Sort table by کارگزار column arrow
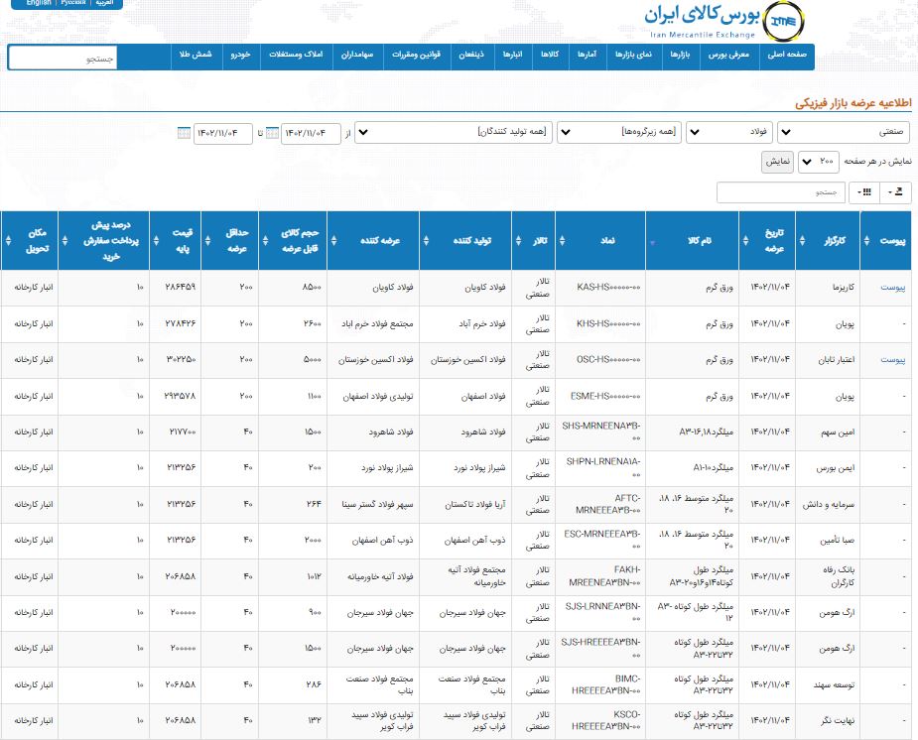This screenshot has width=918, height=740. coord(802,240)
